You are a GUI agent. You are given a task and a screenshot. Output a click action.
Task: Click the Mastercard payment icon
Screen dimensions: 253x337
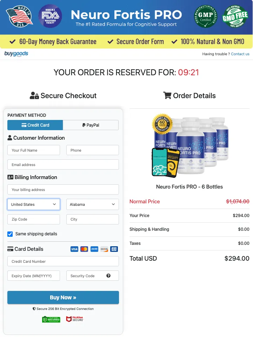(x=84, y=249)
